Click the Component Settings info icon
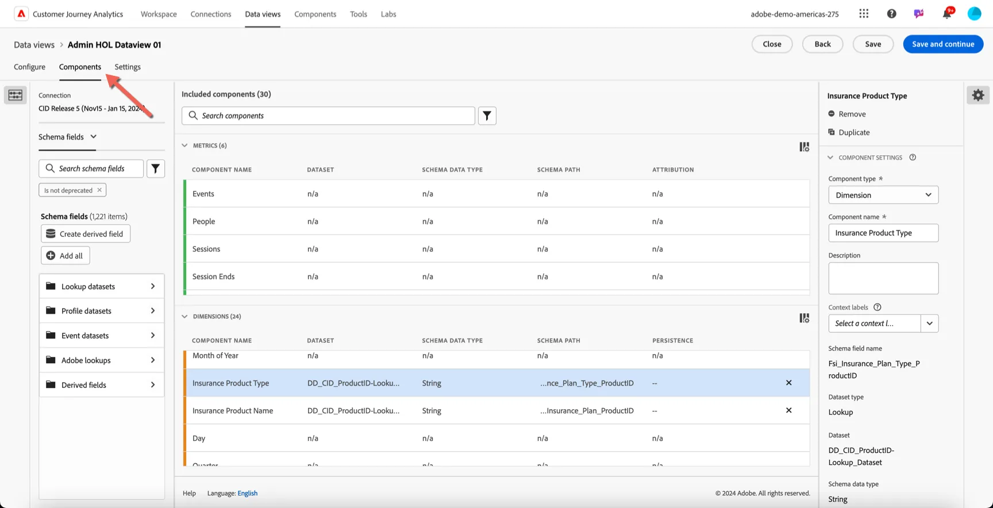The width and height of the screenshot is (993, 508). (x=913, y=157)
